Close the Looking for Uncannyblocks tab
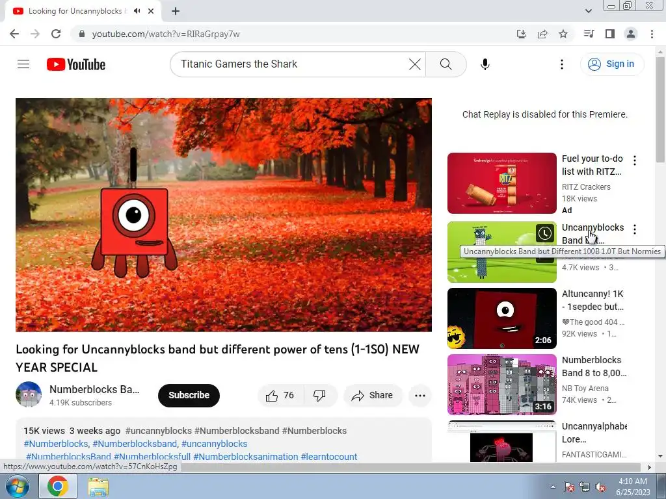 click(151, 11)
